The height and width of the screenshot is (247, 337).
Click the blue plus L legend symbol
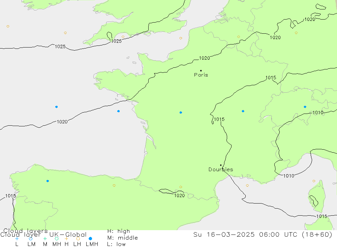point(17,239)
